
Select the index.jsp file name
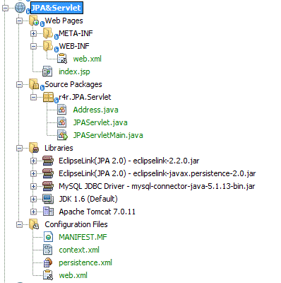(74, 71)
